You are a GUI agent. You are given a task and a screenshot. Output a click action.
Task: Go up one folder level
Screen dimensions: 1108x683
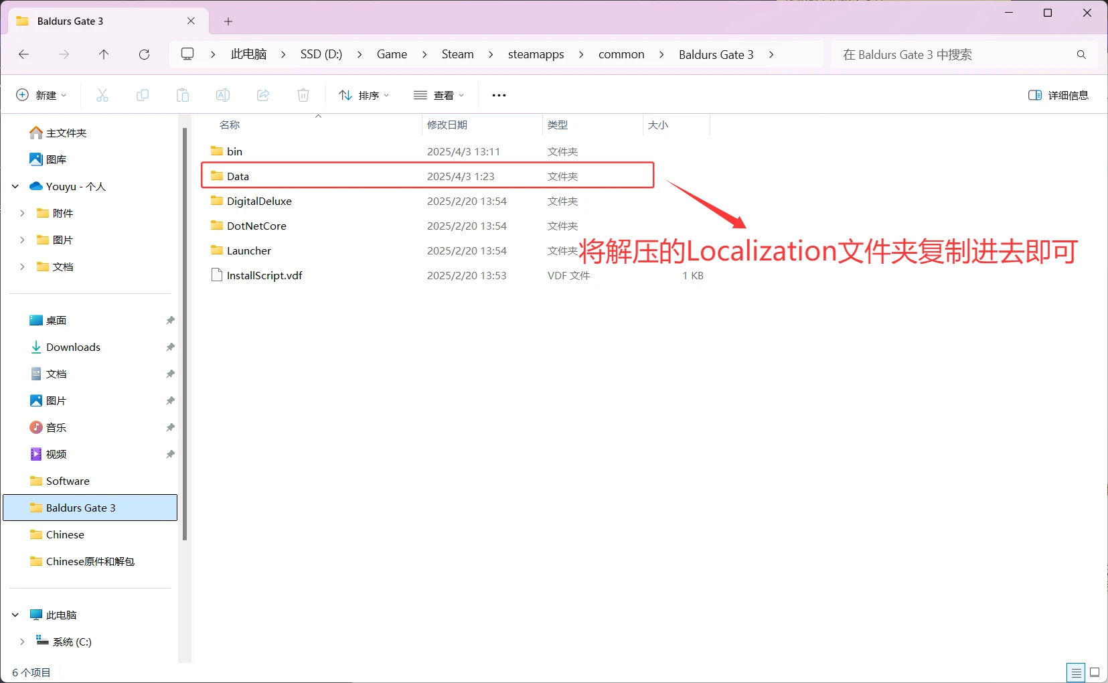[104, 54]
